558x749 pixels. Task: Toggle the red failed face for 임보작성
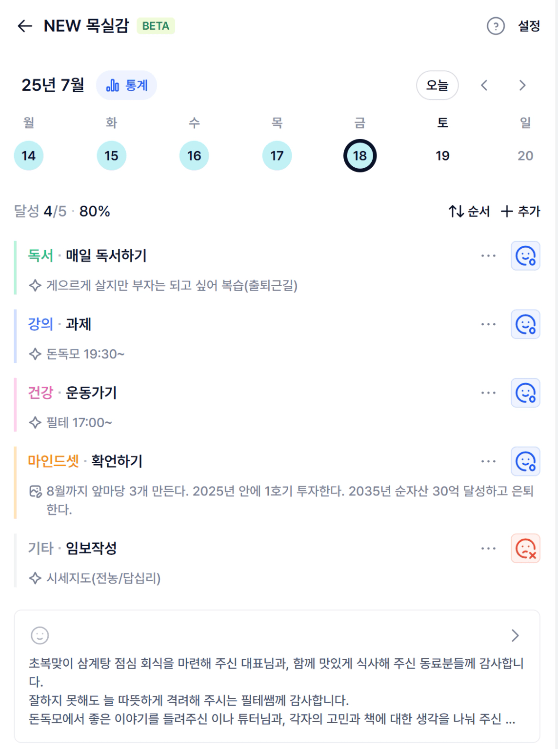pyautogui.click(x=525, y=549)
